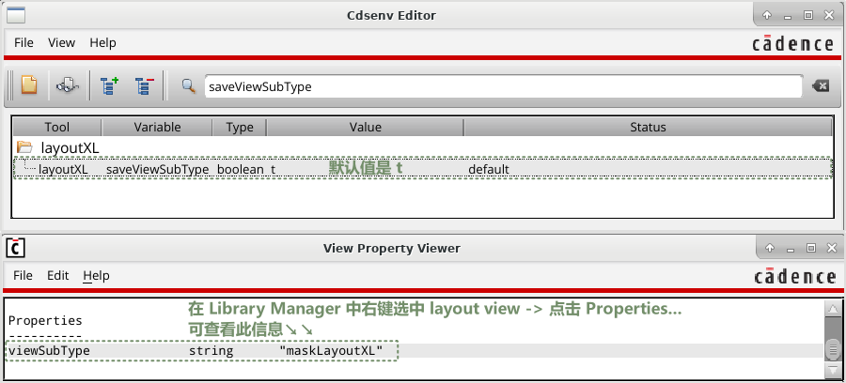Click the new file icon in Cdsenv Editor toolbar

[28, 85]
